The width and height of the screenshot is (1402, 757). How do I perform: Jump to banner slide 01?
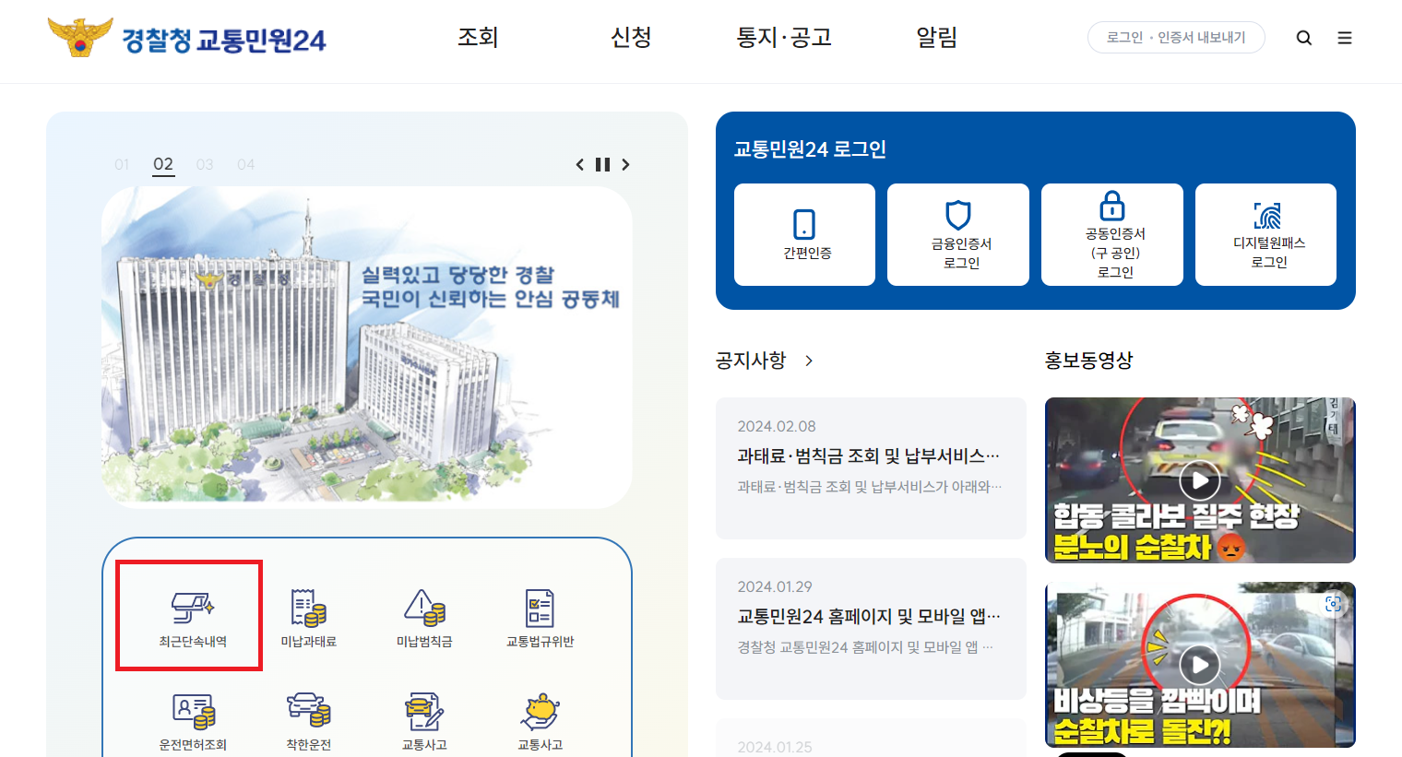pos(122,164)
